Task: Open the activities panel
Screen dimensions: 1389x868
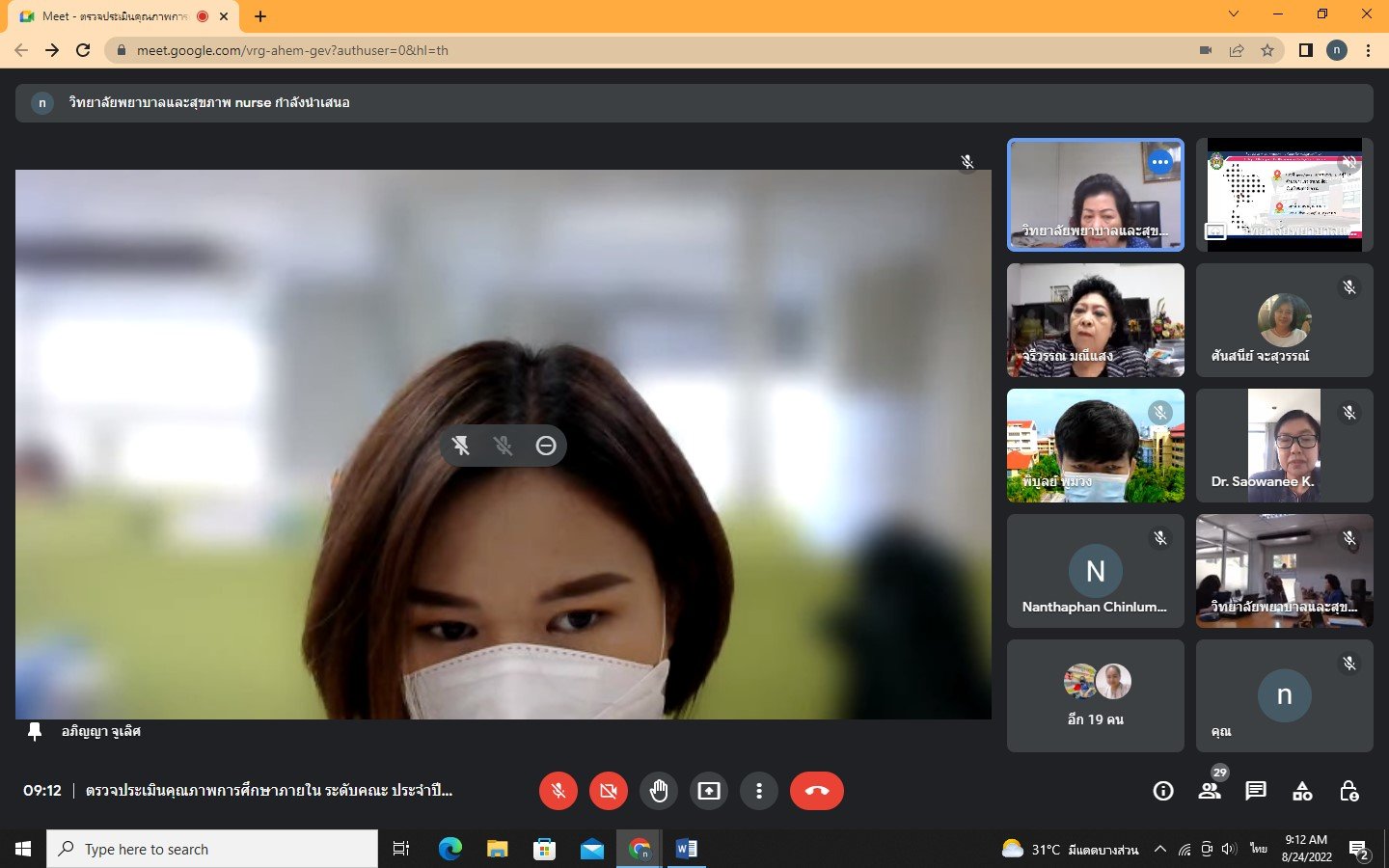Action: point(1302,791)
